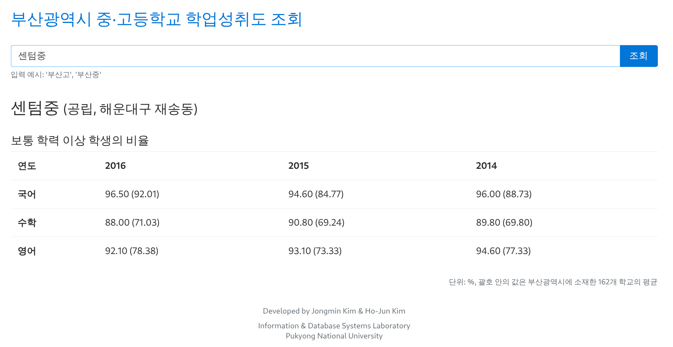Click the Pukyong National University footer text
The image size is (673, 347).
point(334,336)
